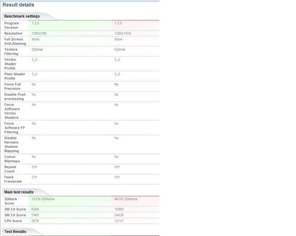Click the Texture Filtering row label
Viewport: 296px width, 236px height.
11,52
